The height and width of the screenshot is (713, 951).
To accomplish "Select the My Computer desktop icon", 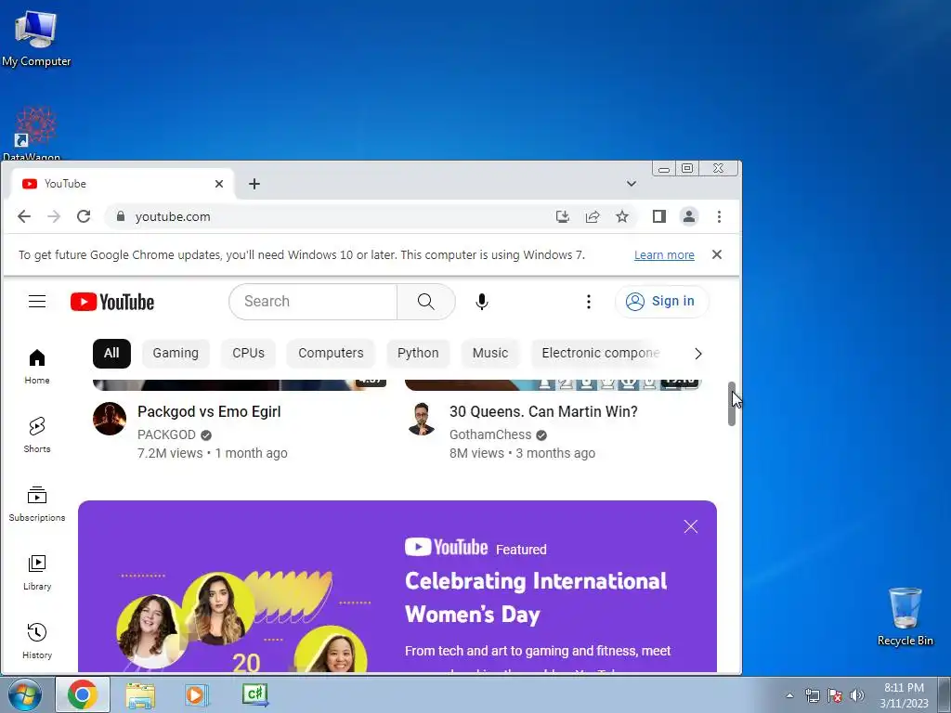I will tap(36, 39).
